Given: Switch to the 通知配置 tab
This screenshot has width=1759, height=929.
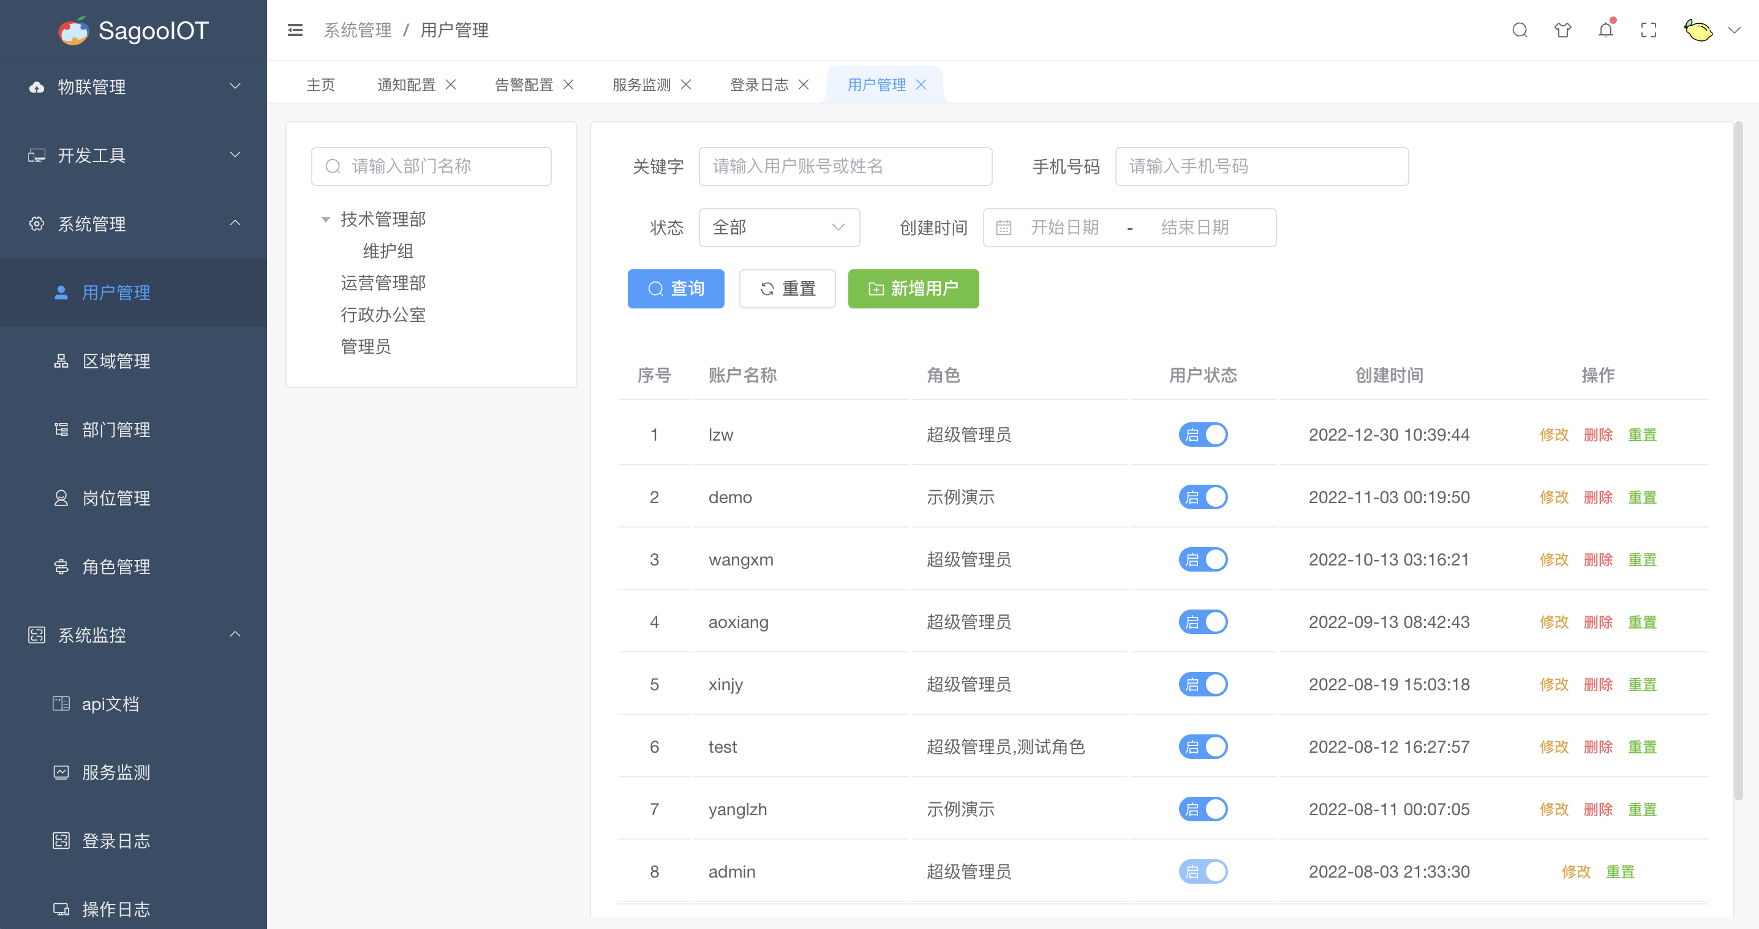Looking at the screenshot, I should point(406,84).
